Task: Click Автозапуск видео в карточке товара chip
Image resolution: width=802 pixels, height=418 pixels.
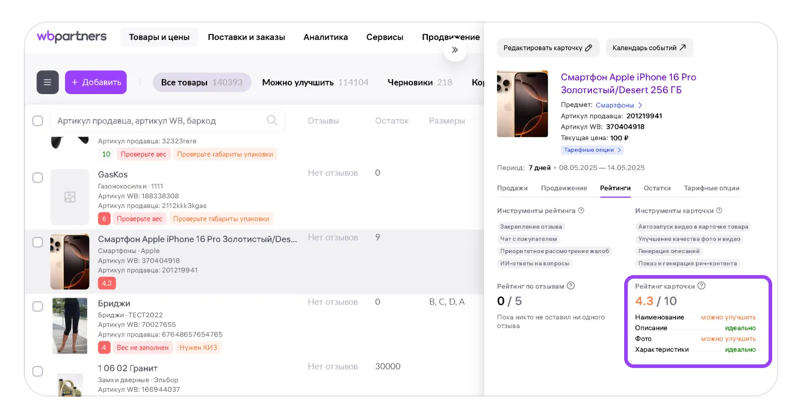Action: [x=693, y=226]
